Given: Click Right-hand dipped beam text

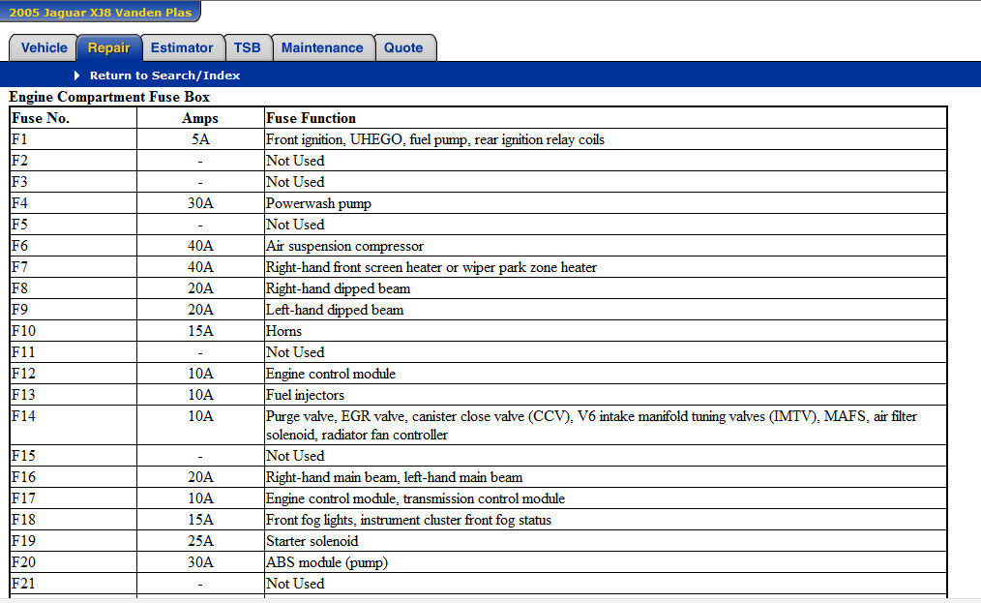Looking at the screenshot, I should pyautogui.click(x=338, y=288).
